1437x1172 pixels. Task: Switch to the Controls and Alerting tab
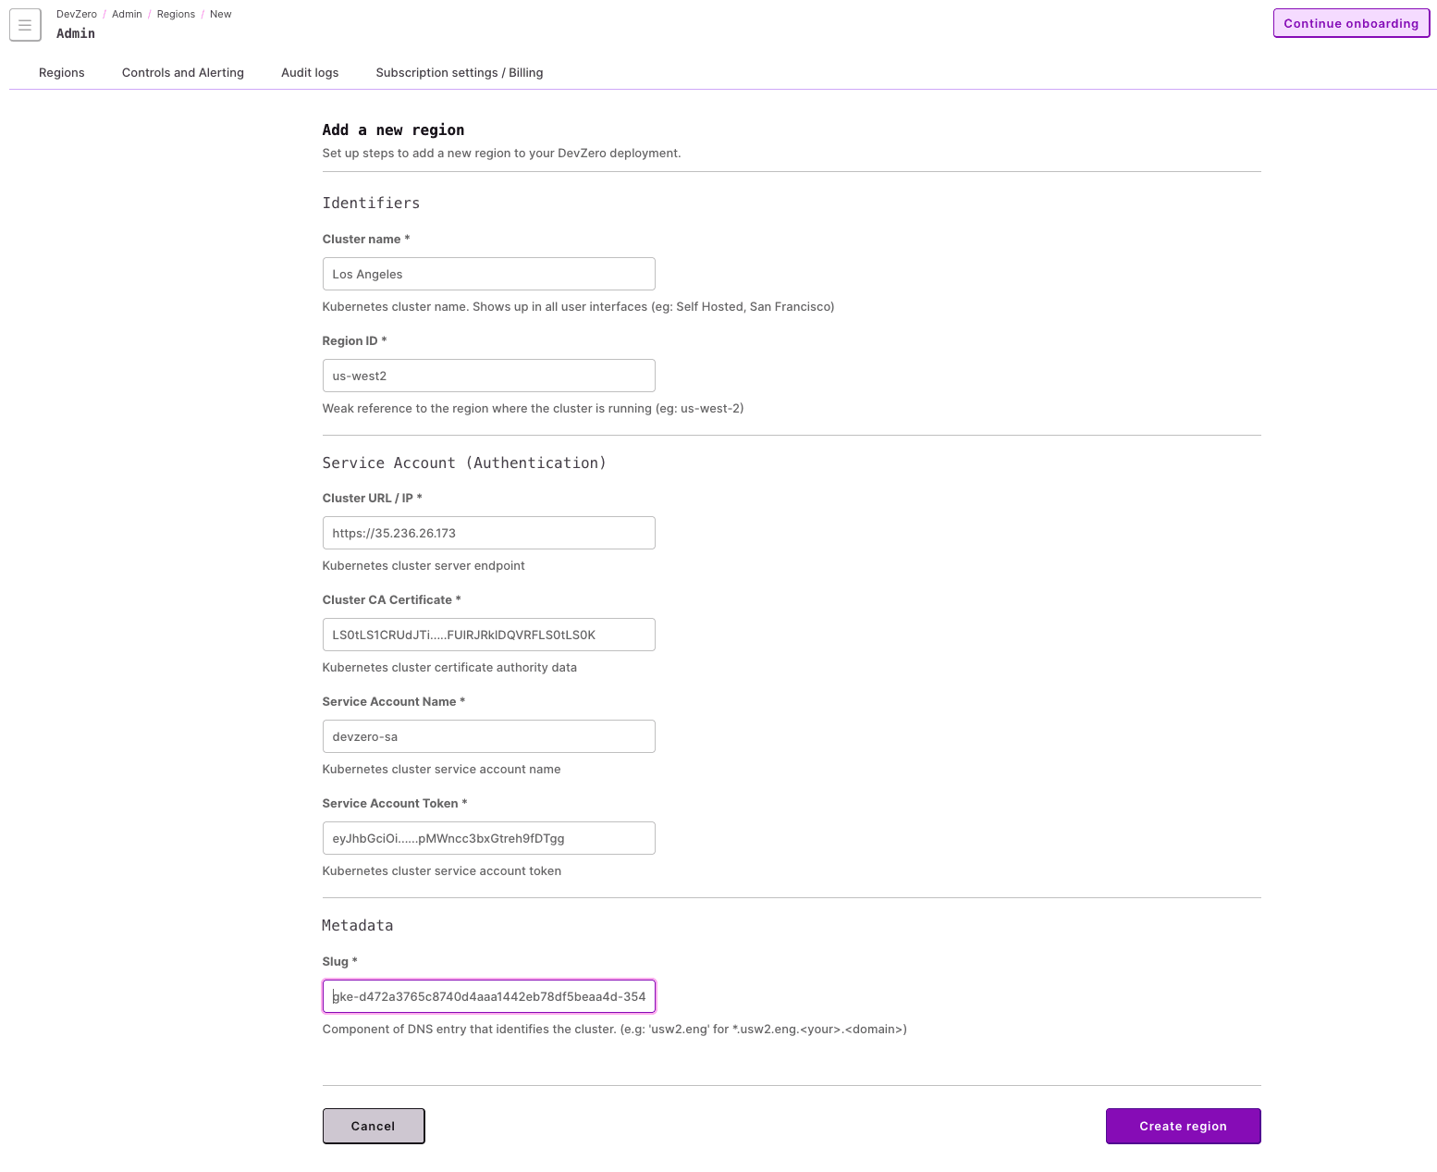coord(182,72)
